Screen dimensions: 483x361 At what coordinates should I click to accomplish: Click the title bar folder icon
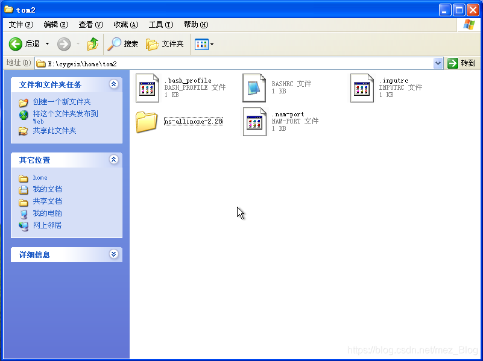pyautogui.click(x=8, y=10)
